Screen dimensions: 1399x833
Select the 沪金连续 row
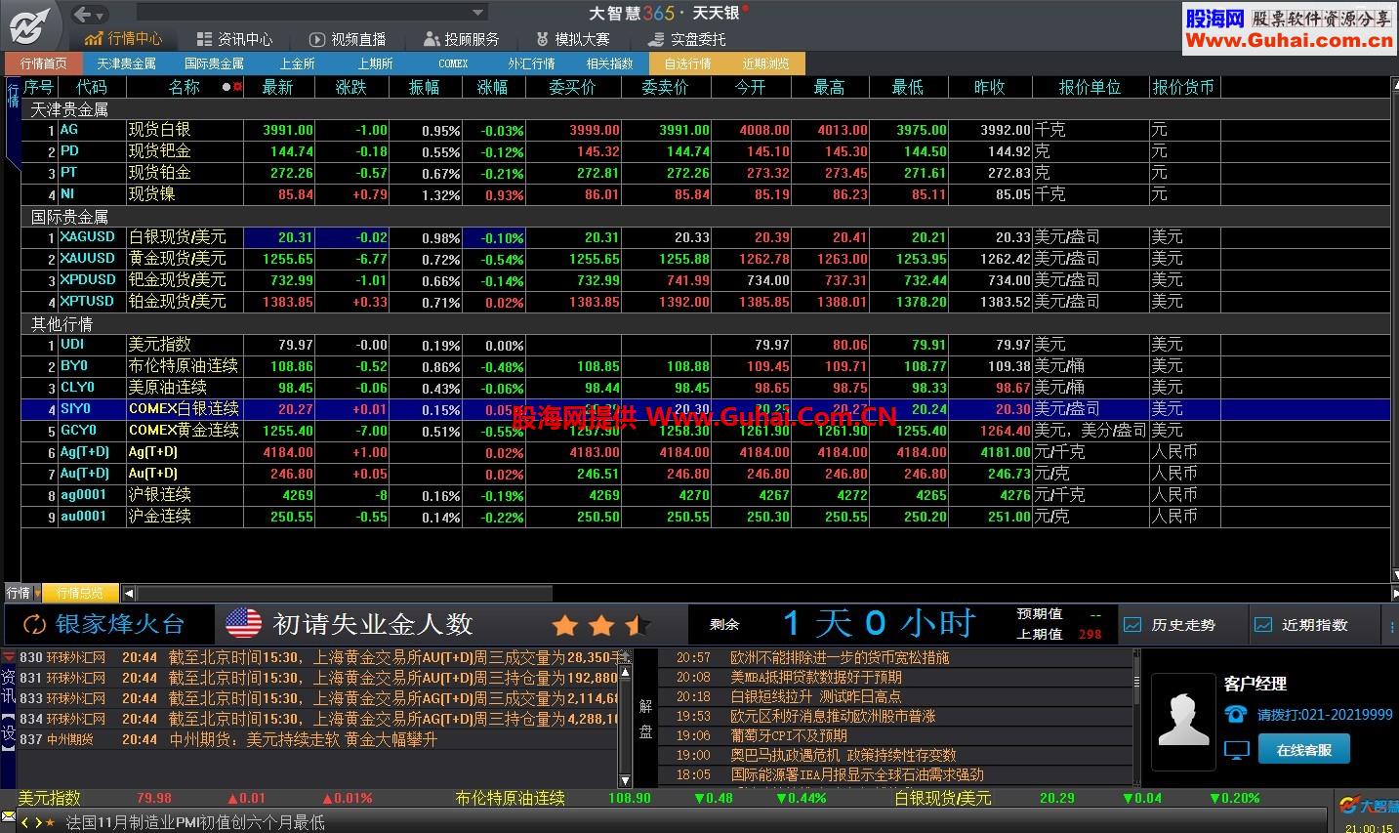(705, 517)
